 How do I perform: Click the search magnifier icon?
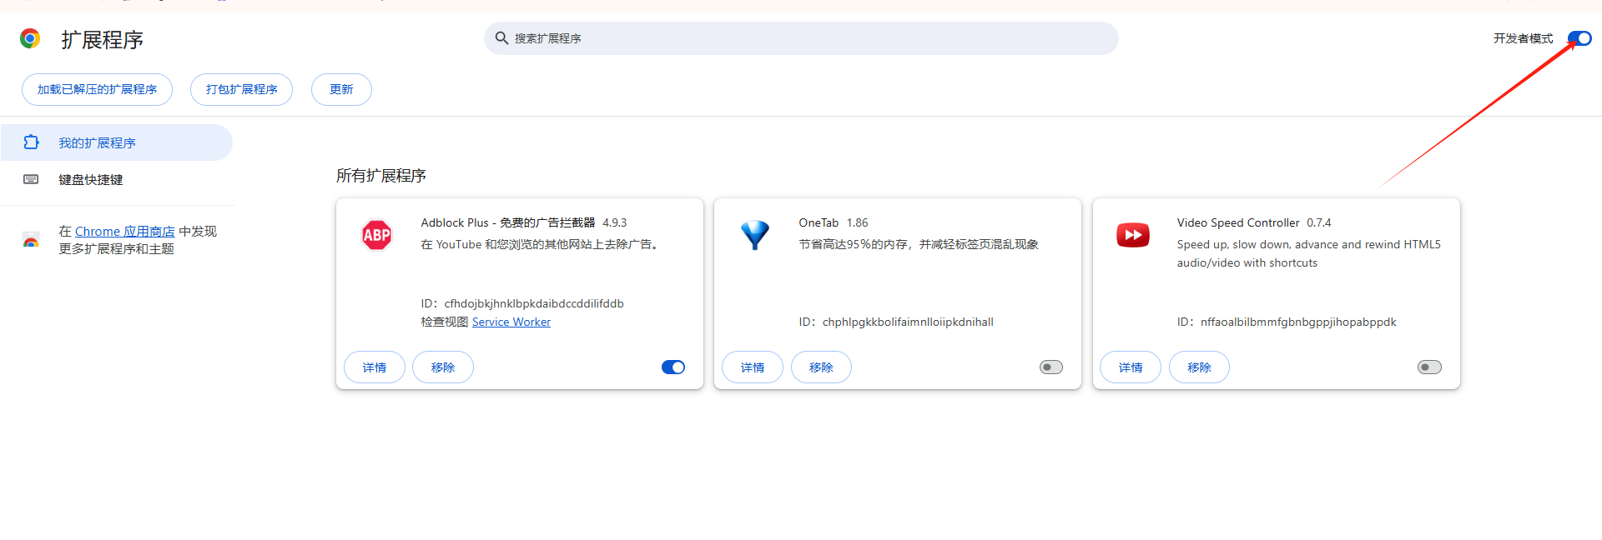click(501, 38)
